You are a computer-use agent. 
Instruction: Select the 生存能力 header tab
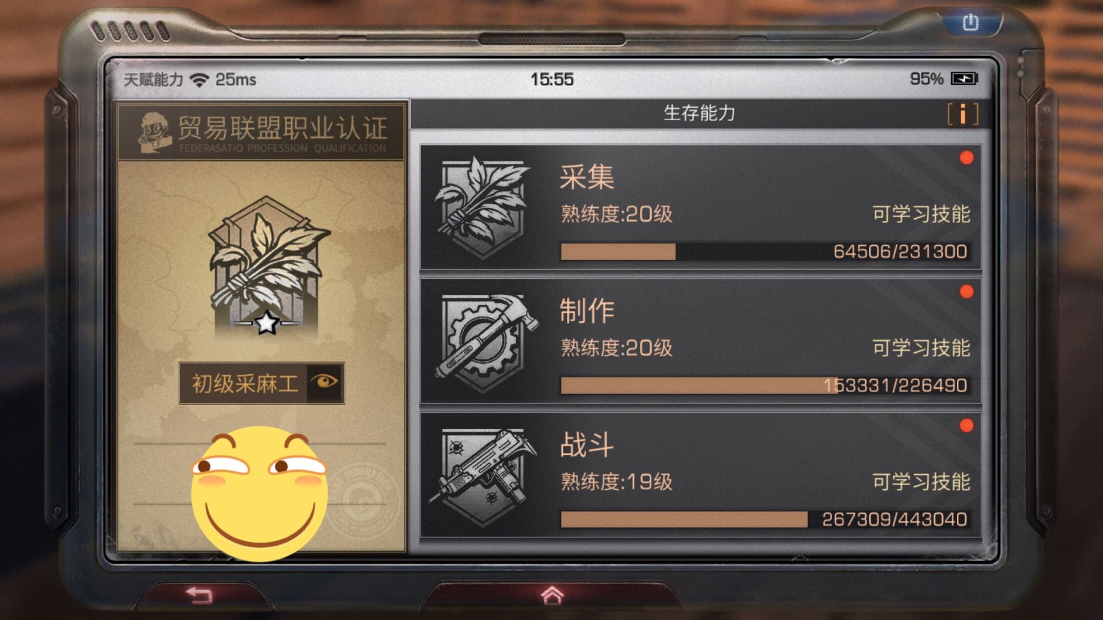click(x=699, y=113)
